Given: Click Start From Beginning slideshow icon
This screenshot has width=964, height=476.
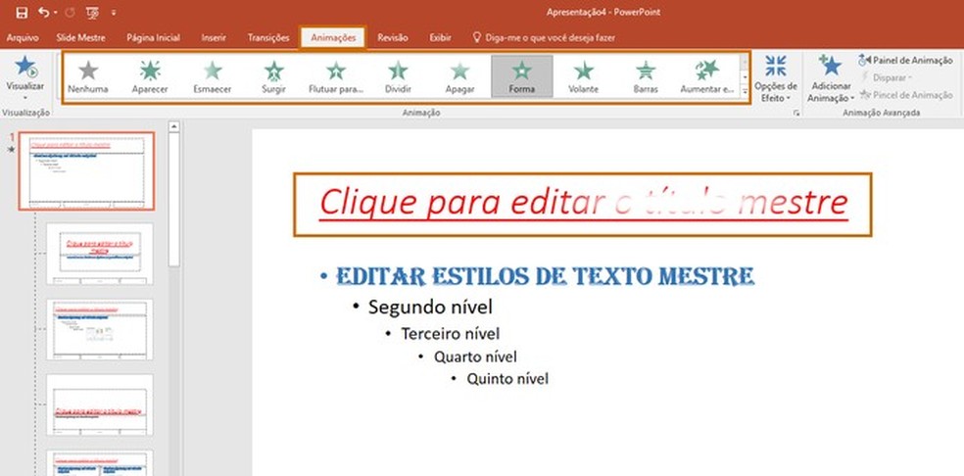Looking at the screenshot, I should coord(93,13).
